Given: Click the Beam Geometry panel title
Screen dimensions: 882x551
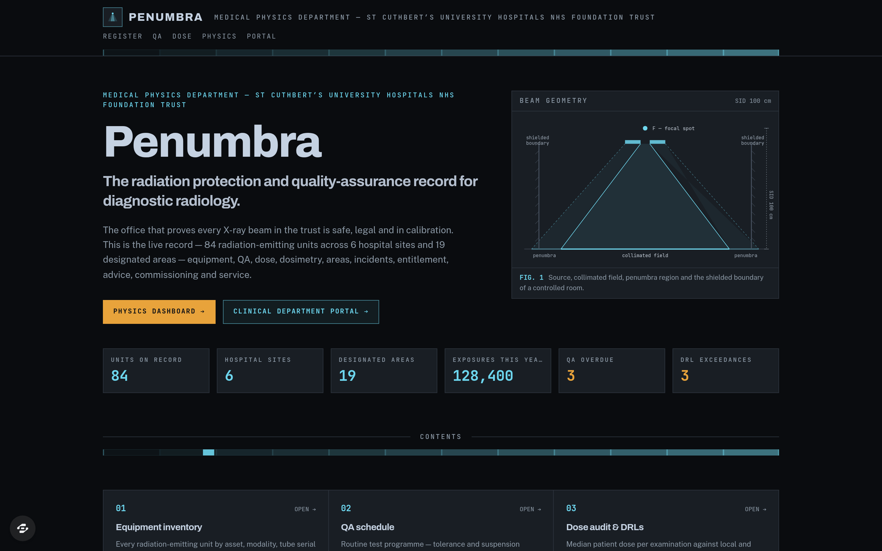Looking at the screenshot, I should [x=553, y=101].
